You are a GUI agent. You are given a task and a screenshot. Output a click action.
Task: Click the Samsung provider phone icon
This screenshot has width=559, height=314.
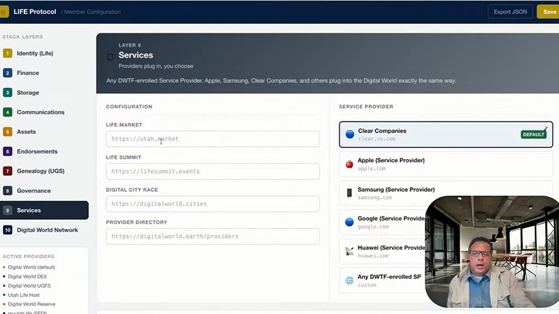pos(350,193)
